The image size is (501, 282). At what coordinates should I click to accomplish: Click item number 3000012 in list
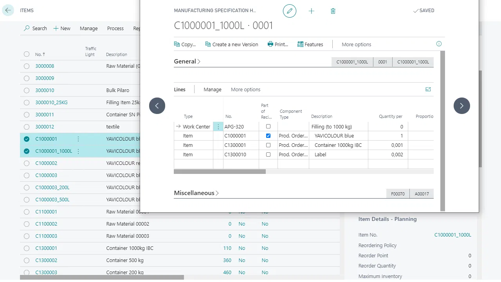click(45, 127)
